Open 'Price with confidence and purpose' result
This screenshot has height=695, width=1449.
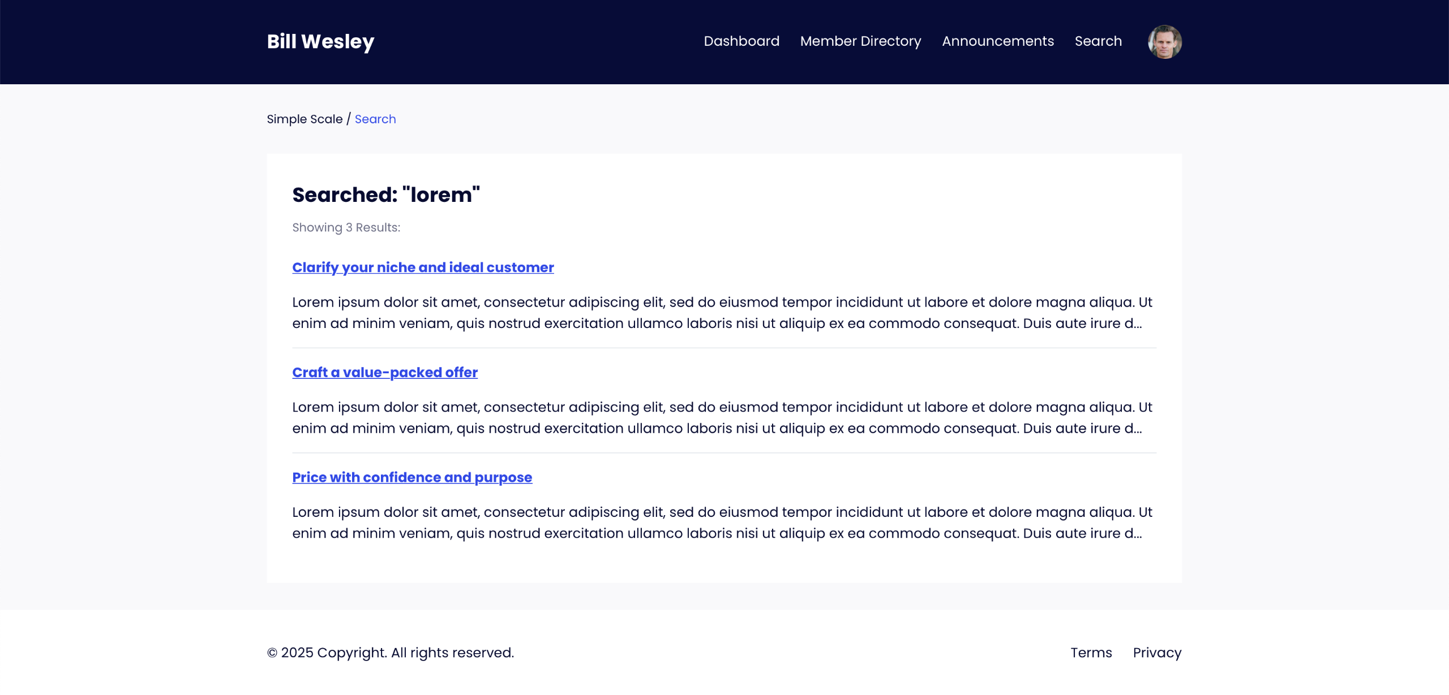411,477
